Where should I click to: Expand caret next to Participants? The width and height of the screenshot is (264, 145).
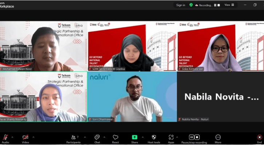click(x=85, y=137)
